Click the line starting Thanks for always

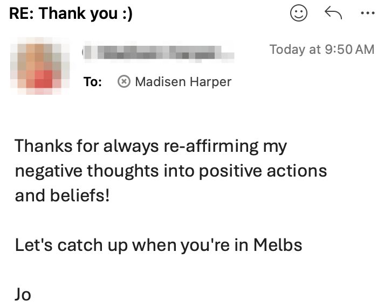pyautogui.click(x=150, y=146)
